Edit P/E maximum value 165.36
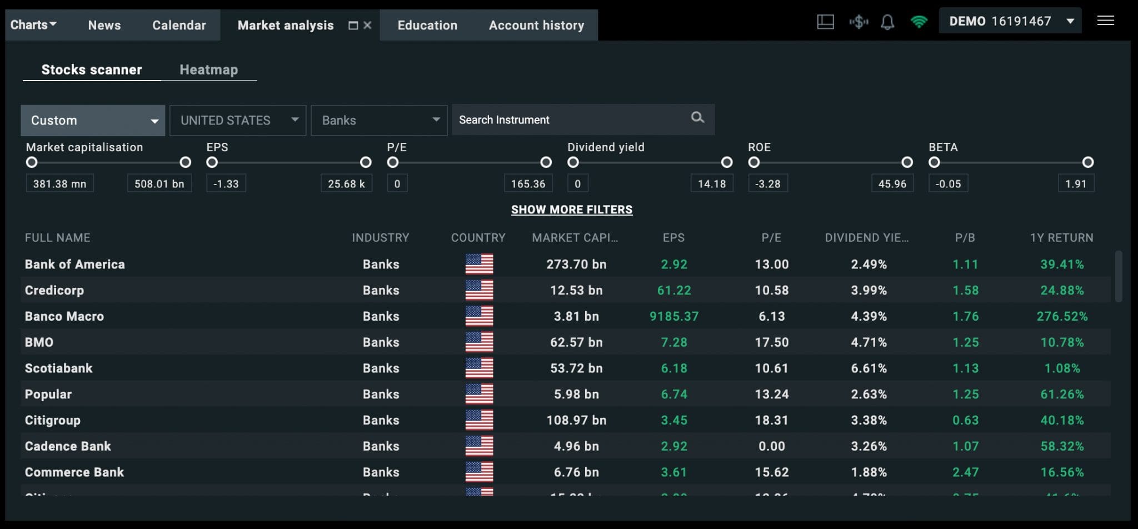 528,183
